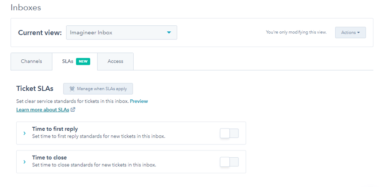
Task: Click the Time to first reply title
Action: pyautogui.click(x=55, y=129)
